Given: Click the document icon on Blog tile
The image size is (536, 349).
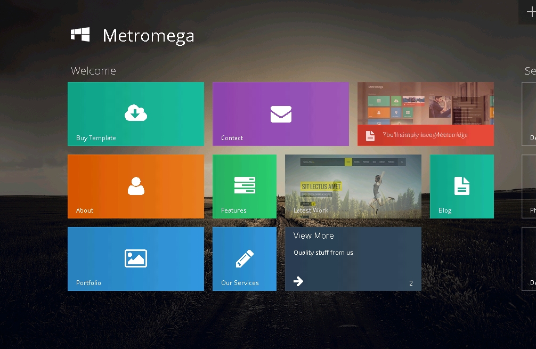Looking at the screenshot, I should (x=461, y=186).
